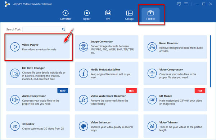Open the Noise Remover title
This screenshot has height=140, width=216.
pos(169,43)
